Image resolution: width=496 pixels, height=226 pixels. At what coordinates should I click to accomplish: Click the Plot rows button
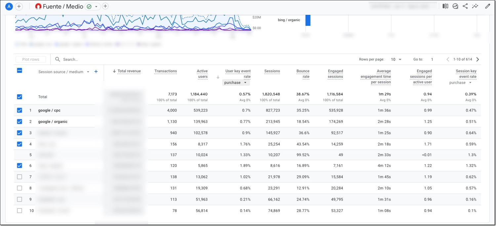coord(30,60)
